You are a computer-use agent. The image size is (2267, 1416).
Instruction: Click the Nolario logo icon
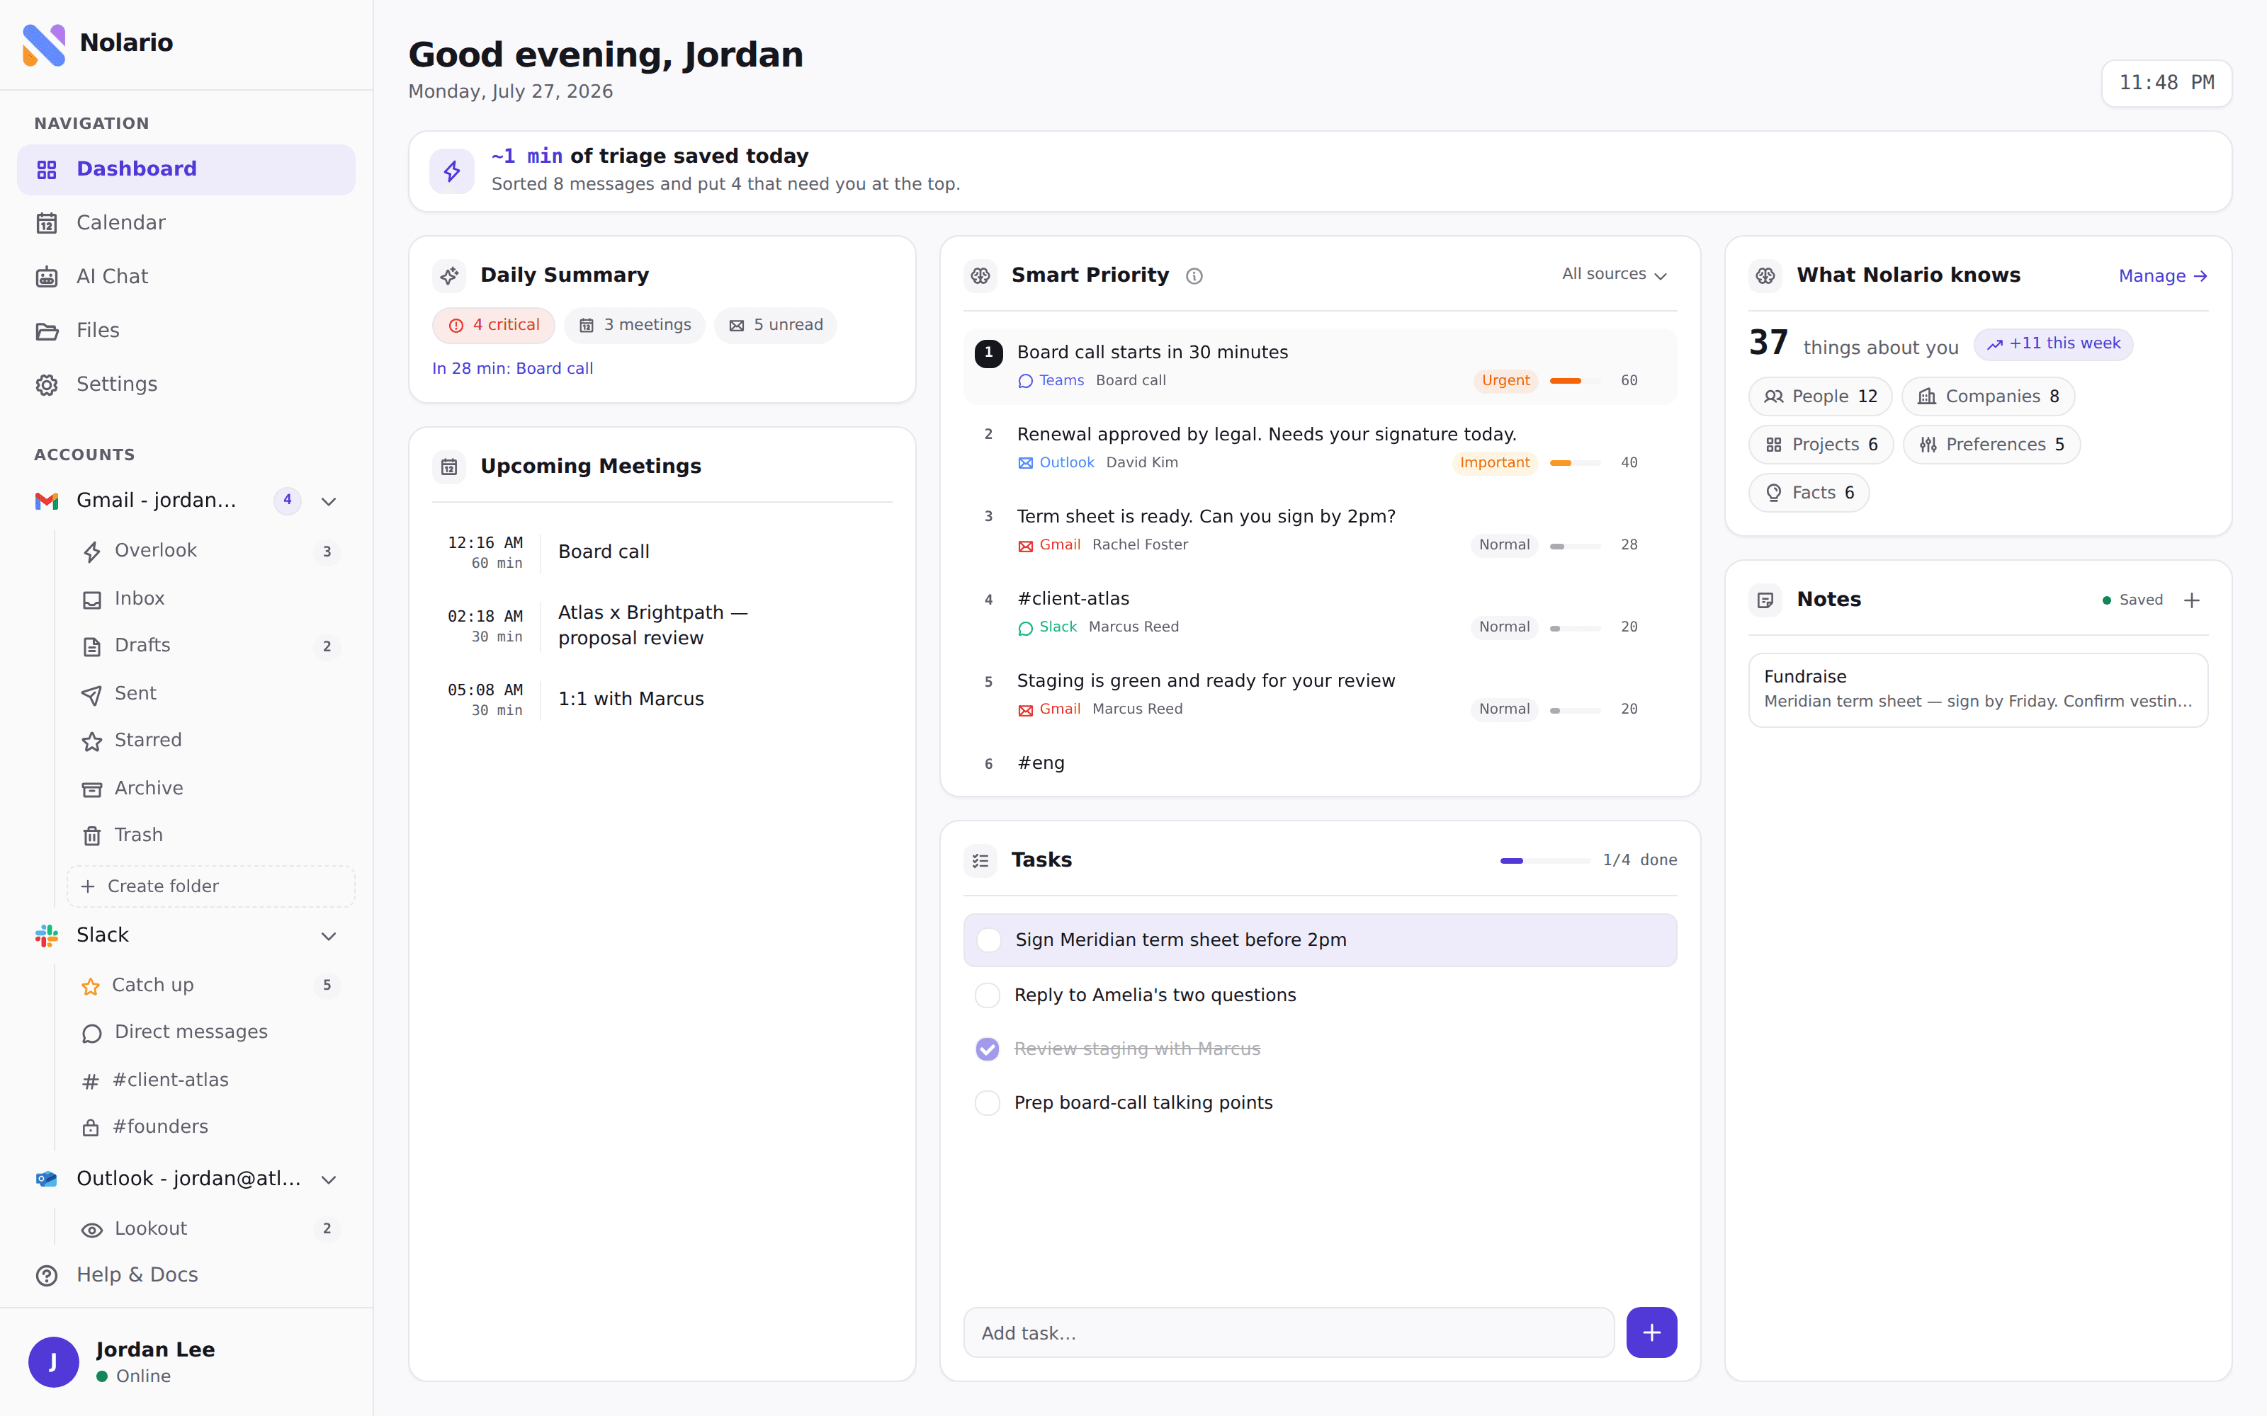44,44
